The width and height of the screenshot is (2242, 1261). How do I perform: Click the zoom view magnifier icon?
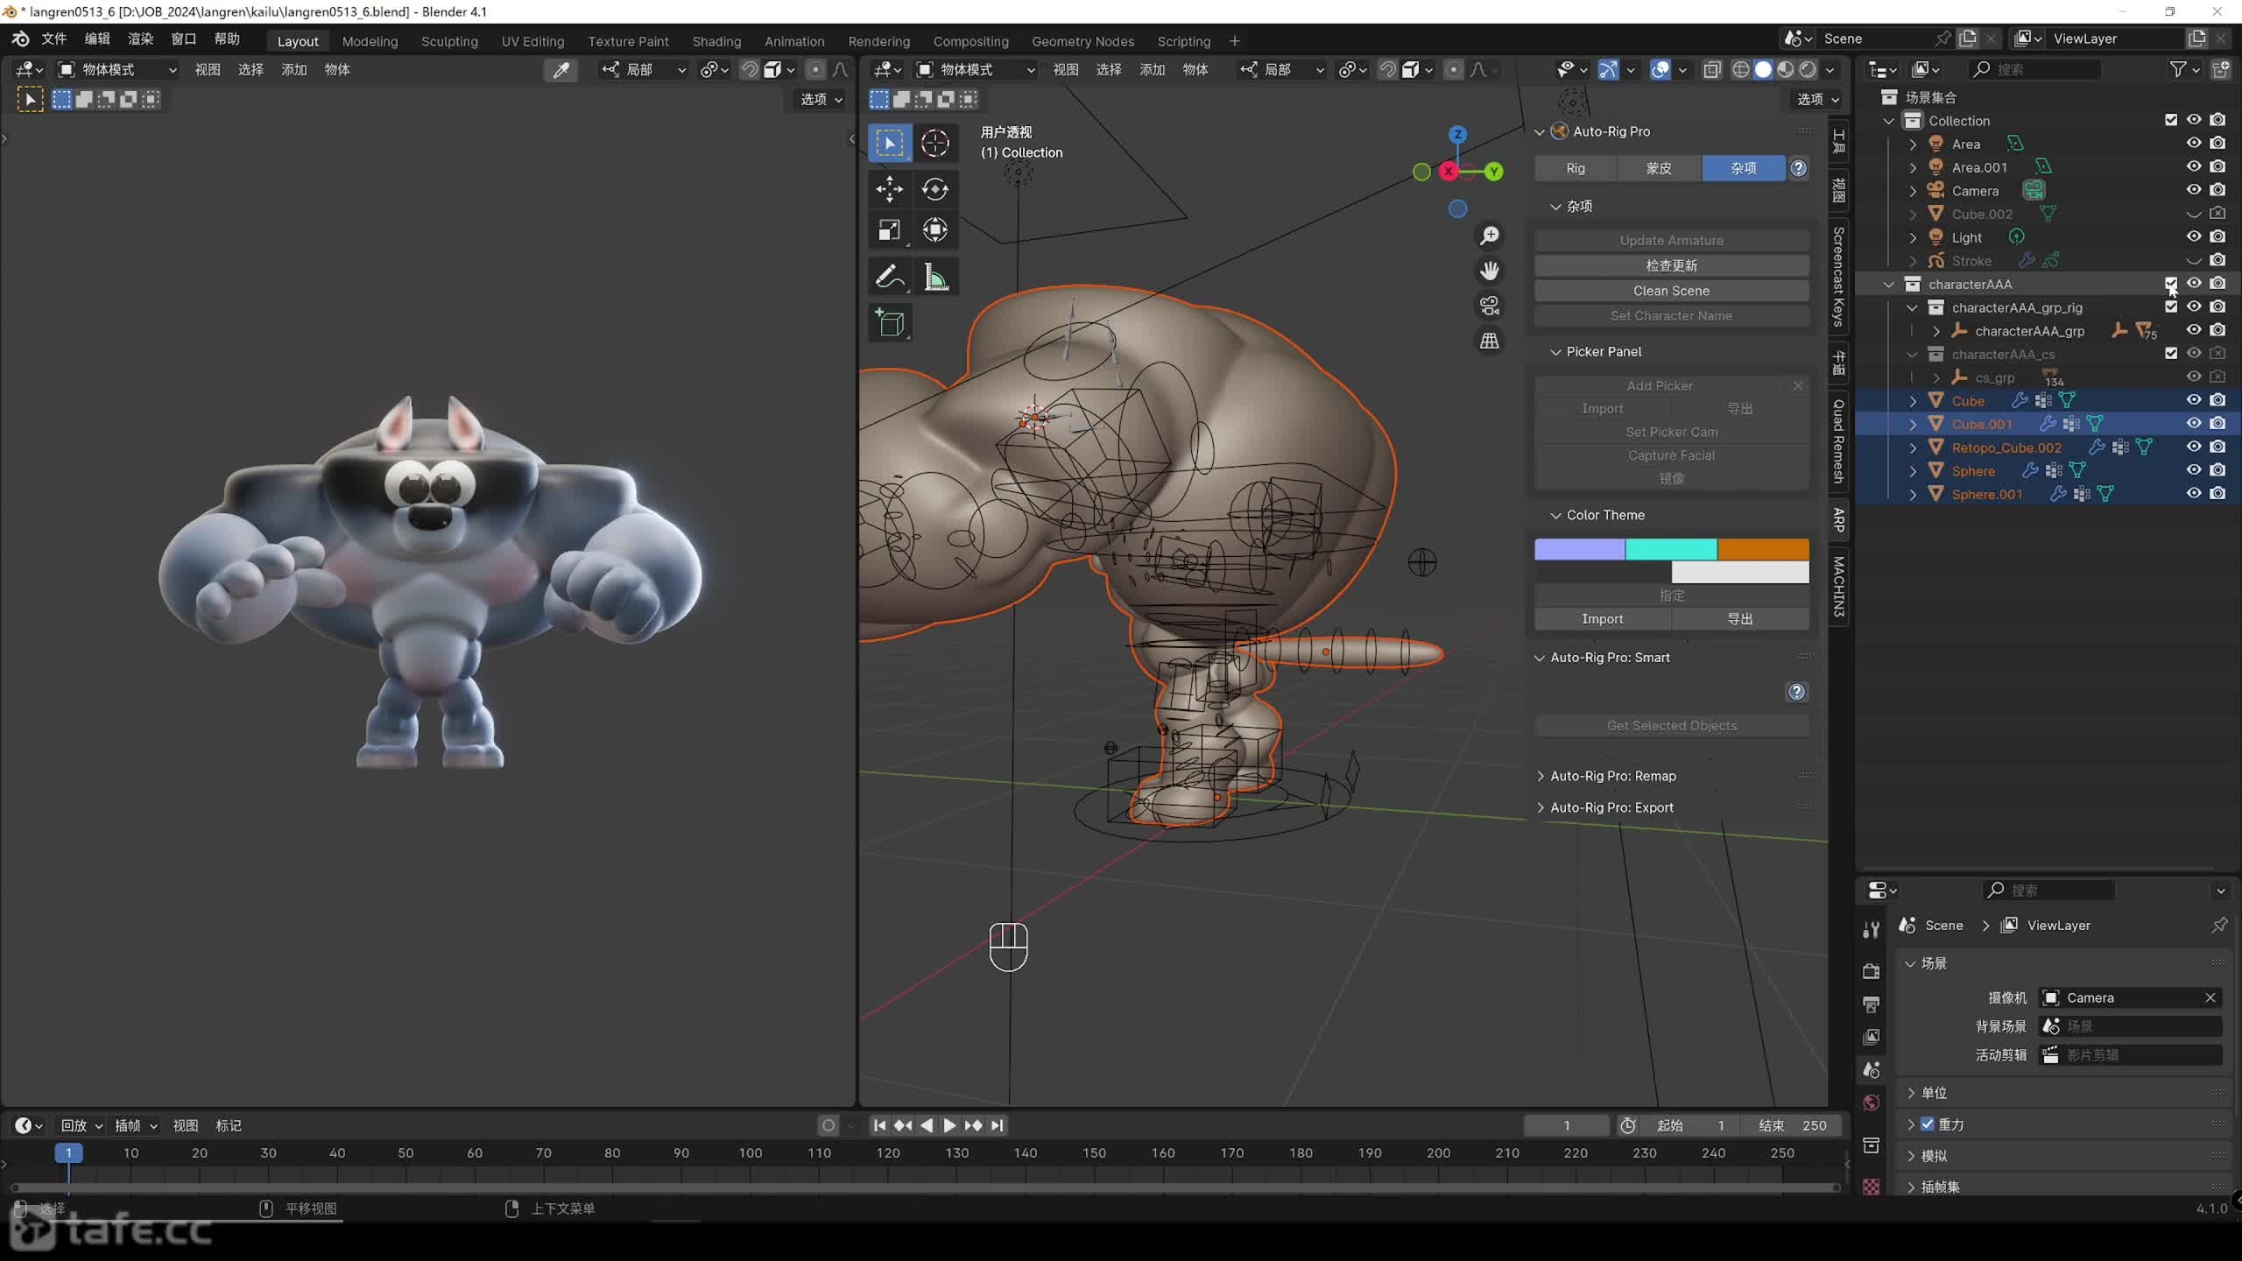[1489, 236]
